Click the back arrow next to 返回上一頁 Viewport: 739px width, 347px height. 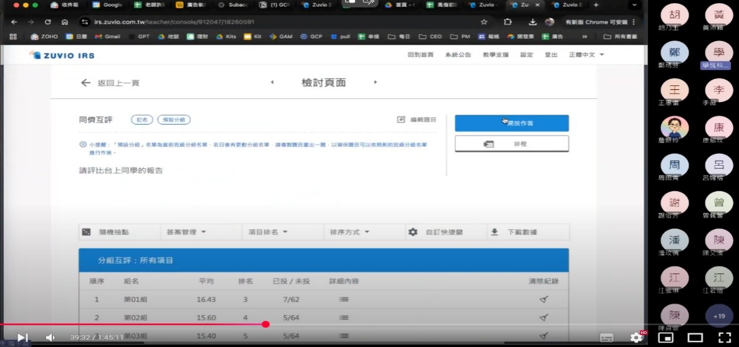click(86, 83)
